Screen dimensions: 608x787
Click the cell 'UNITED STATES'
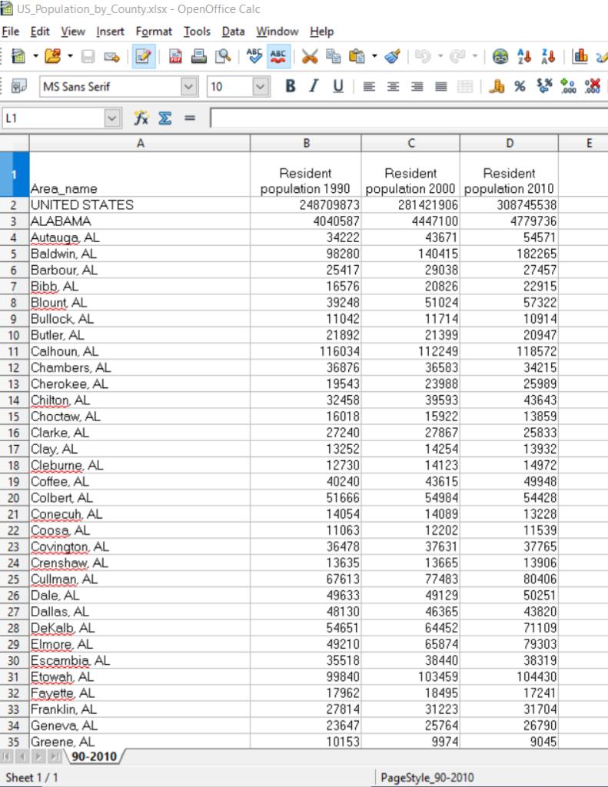(140, 204)
